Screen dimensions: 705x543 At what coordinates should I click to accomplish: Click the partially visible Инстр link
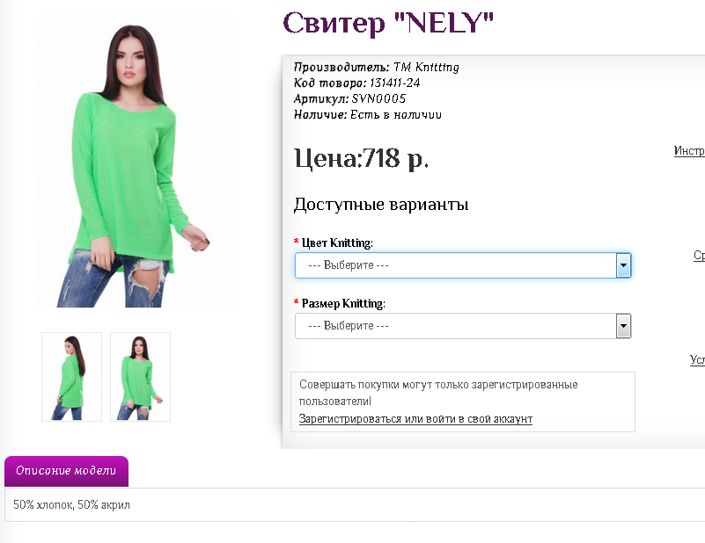coord(689,151)
